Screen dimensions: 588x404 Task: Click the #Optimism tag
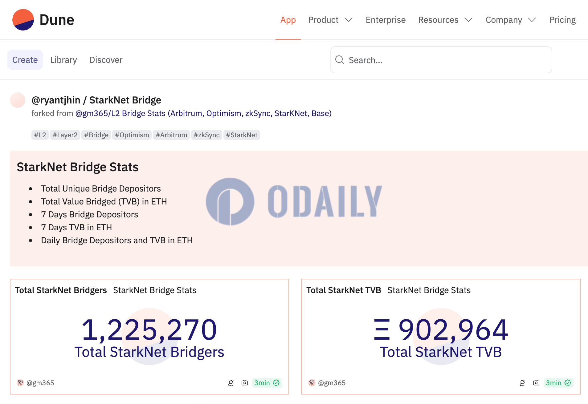(132, 135)
